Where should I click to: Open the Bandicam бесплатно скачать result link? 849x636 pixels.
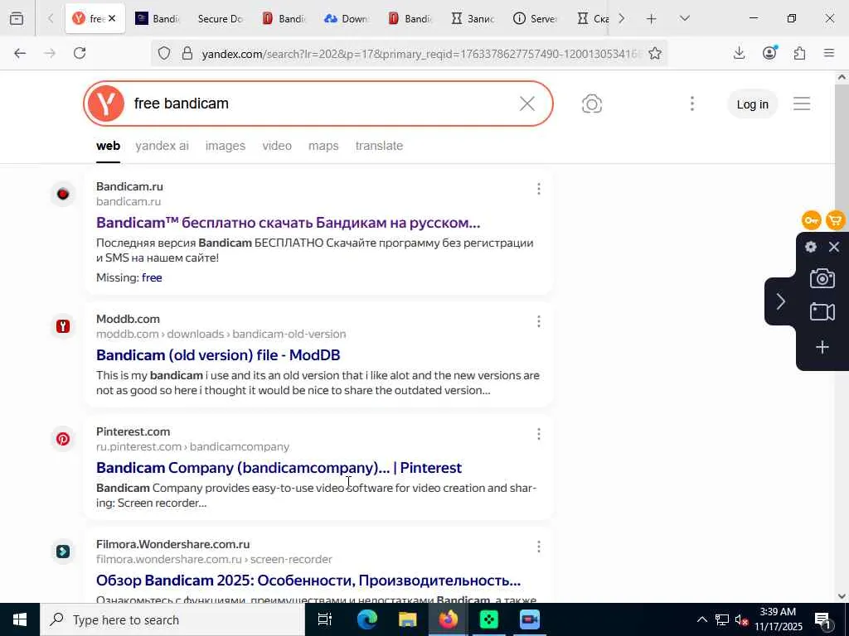pos(288,222)
